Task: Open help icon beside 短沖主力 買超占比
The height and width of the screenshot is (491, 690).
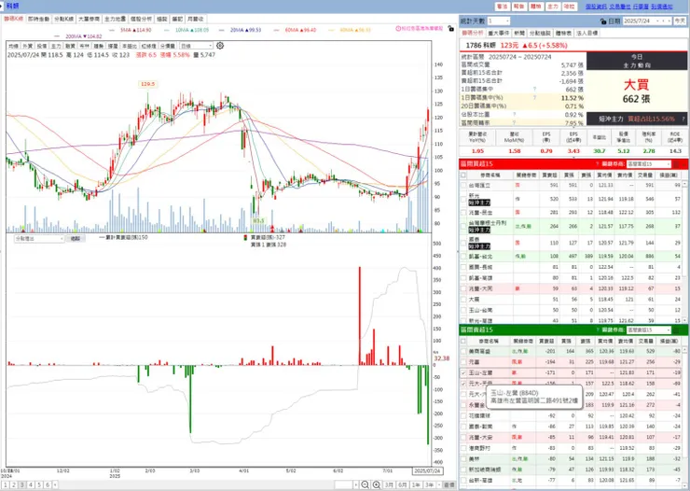Action: 683,119
